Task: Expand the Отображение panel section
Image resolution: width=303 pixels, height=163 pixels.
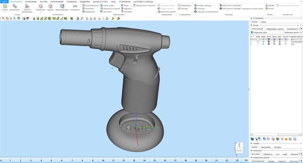Action: point(252,18)
